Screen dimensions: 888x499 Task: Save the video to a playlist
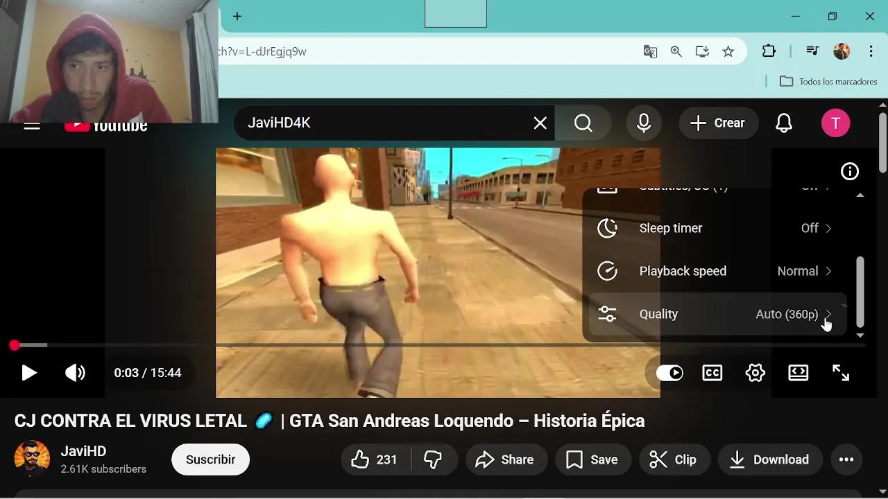click(x=592, y=459)
